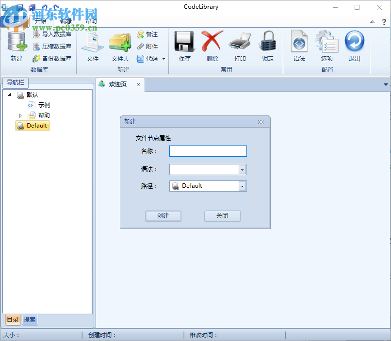
Task: Open the 路径 dropdown showing Default
Action: click(243, 186)
